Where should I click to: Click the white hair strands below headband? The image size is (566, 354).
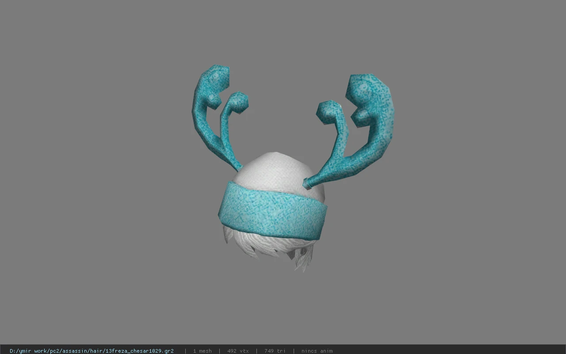[x=270, y=250]
